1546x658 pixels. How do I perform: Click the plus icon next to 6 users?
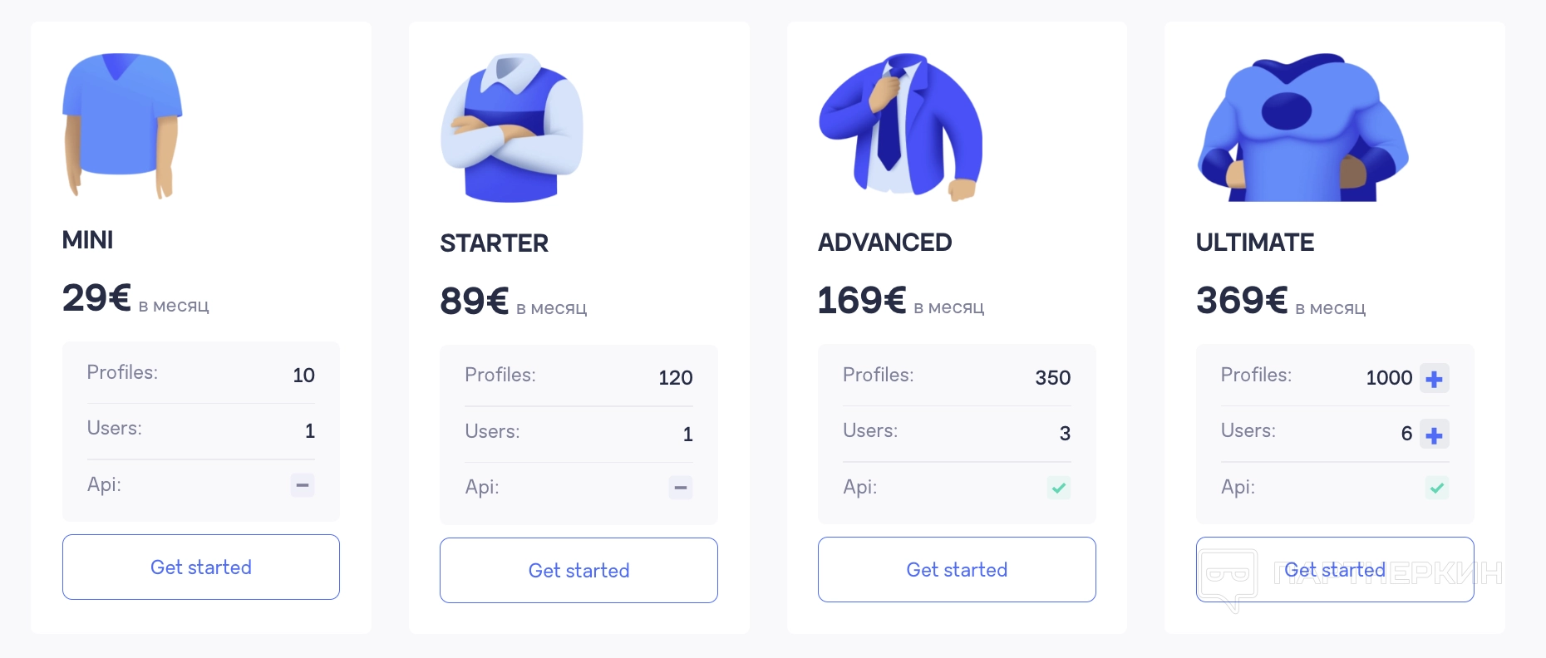pos(1434,435)
